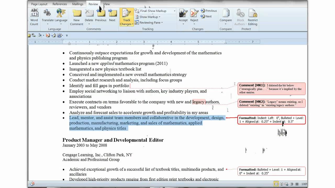Switch to the References tab
335x188 pixels.
tap(60, 4)
